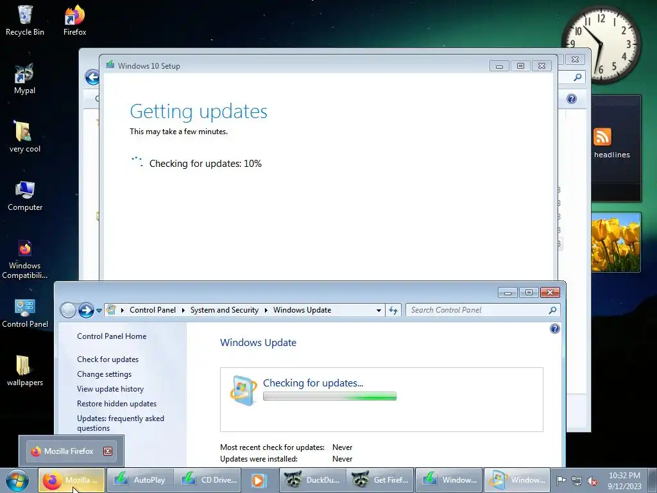Image resolution: width=657 pixels, height=493 pixels.
Task: Click the refresh button in address bar
Action: 393,310
